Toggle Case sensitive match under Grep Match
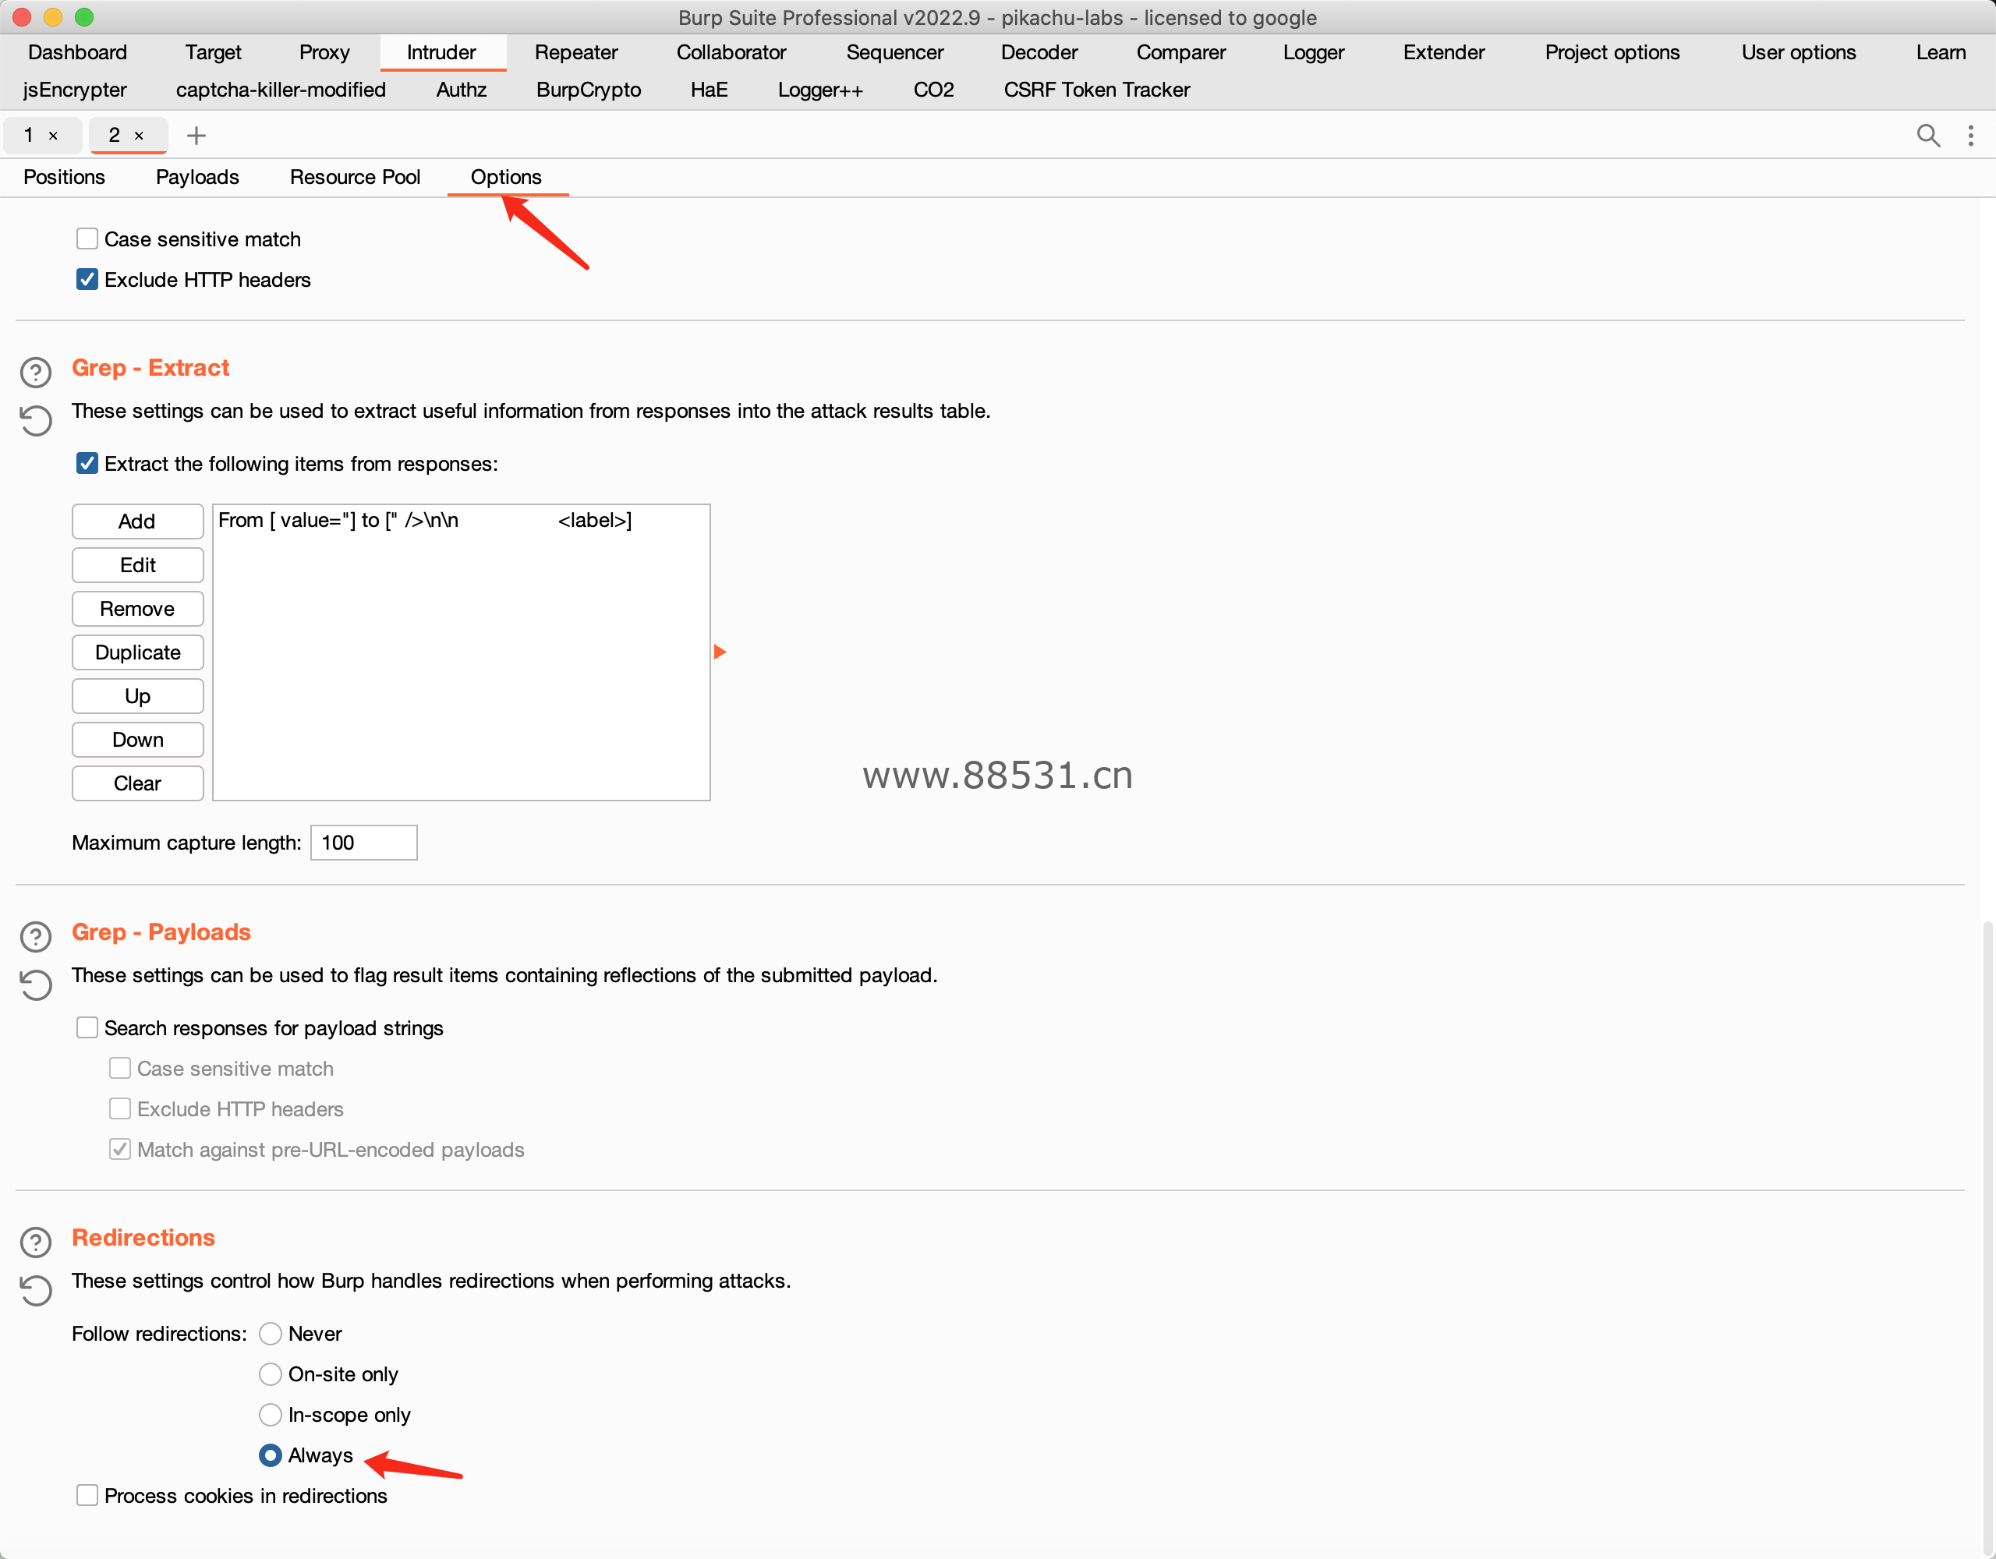1996x1559 pixels. click(87, 239)
